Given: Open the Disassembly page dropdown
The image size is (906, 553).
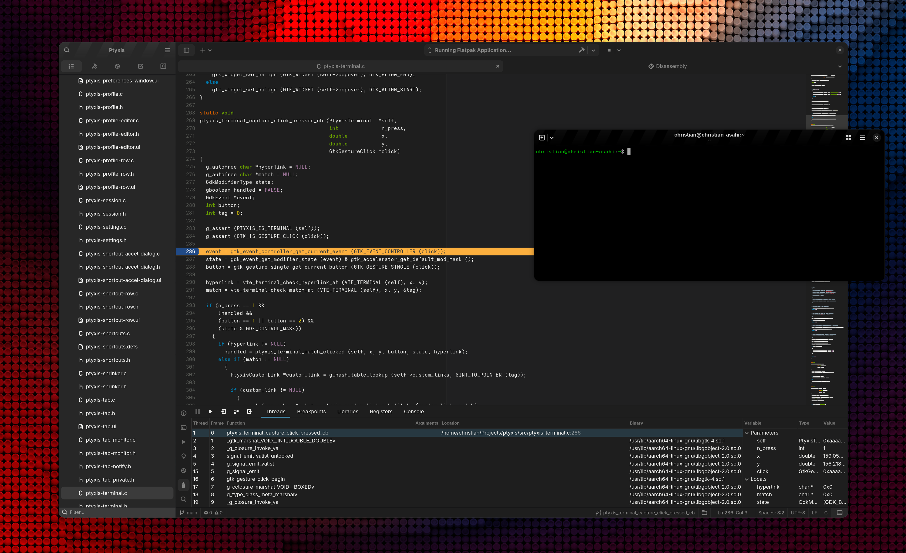Looking at the screenshot, I should click(x=840, y=66).
